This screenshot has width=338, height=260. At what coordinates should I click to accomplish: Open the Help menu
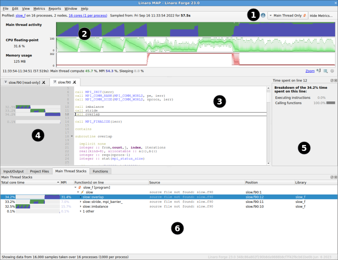click(84, 8)
